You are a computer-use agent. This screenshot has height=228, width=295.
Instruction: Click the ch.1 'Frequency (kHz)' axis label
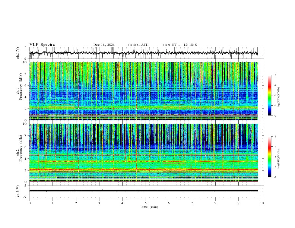[21, 86]
